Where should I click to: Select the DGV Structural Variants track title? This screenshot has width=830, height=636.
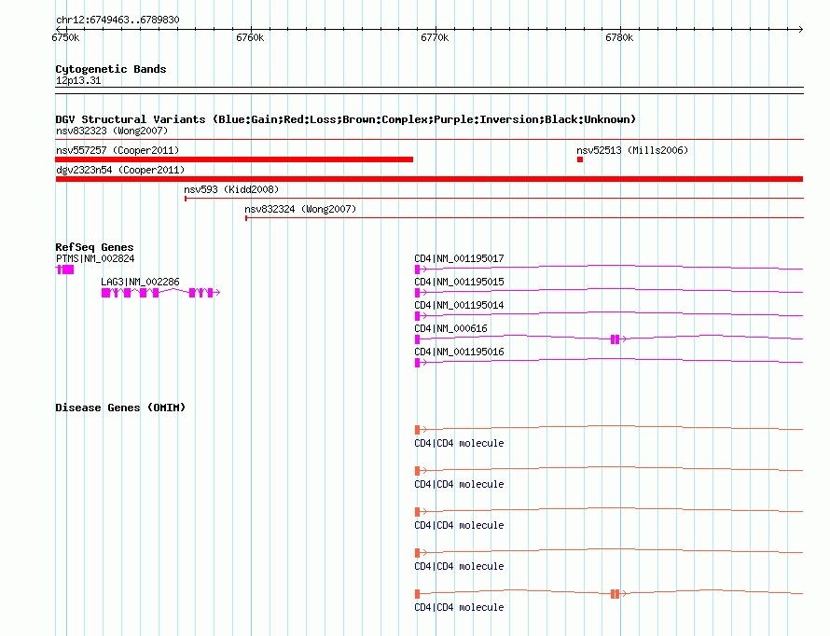[345, 119]
